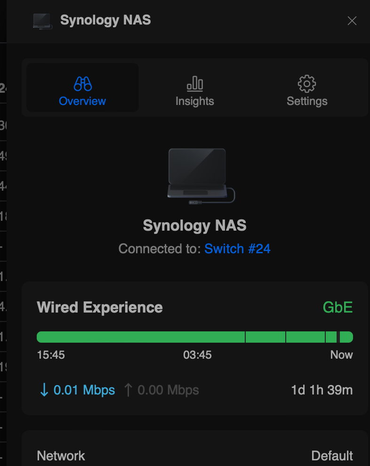Click the bar chart Insights icon

194,84
